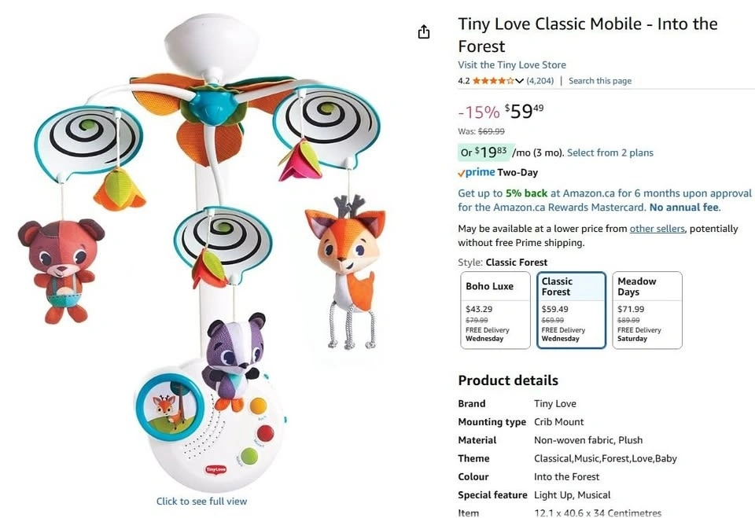The image size is (755, 518).
Task: Click the $59.49 price
Action: coord(524,112)
